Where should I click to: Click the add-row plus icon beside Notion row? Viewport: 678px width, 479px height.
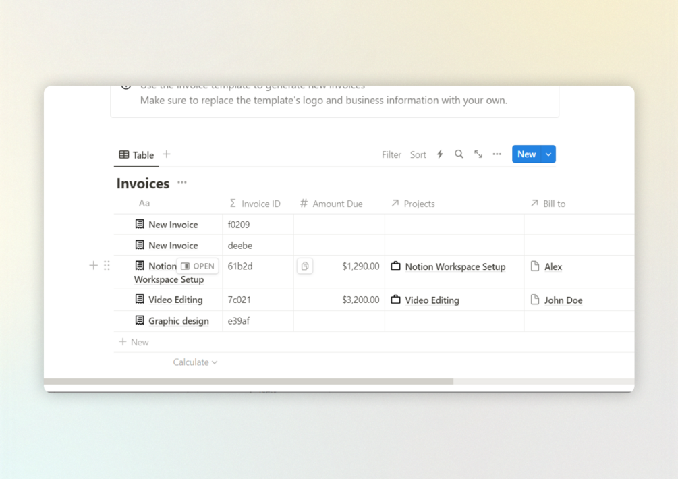pos(93,265)
